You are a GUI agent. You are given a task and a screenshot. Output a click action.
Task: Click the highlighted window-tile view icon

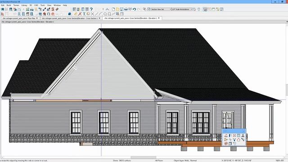(x=205, y=9)
